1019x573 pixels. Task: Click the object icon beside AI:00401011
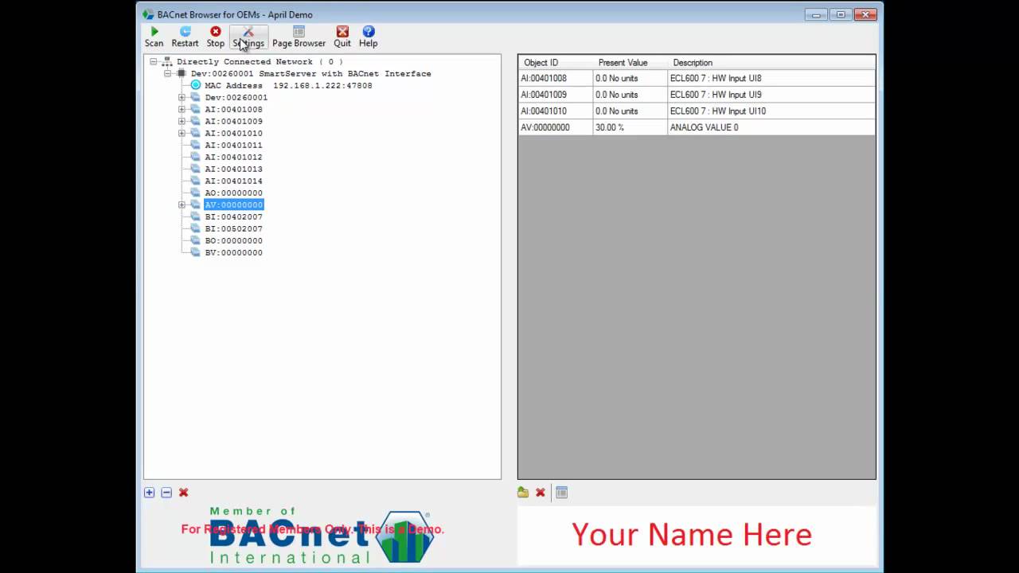(x=196, y=145)
